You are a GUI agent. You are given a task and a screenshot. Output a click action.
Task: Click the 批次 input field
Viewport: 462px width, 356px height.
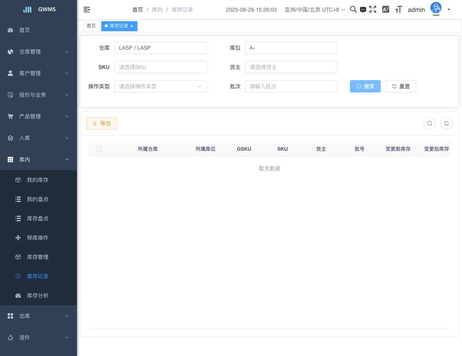pos(291,86)
